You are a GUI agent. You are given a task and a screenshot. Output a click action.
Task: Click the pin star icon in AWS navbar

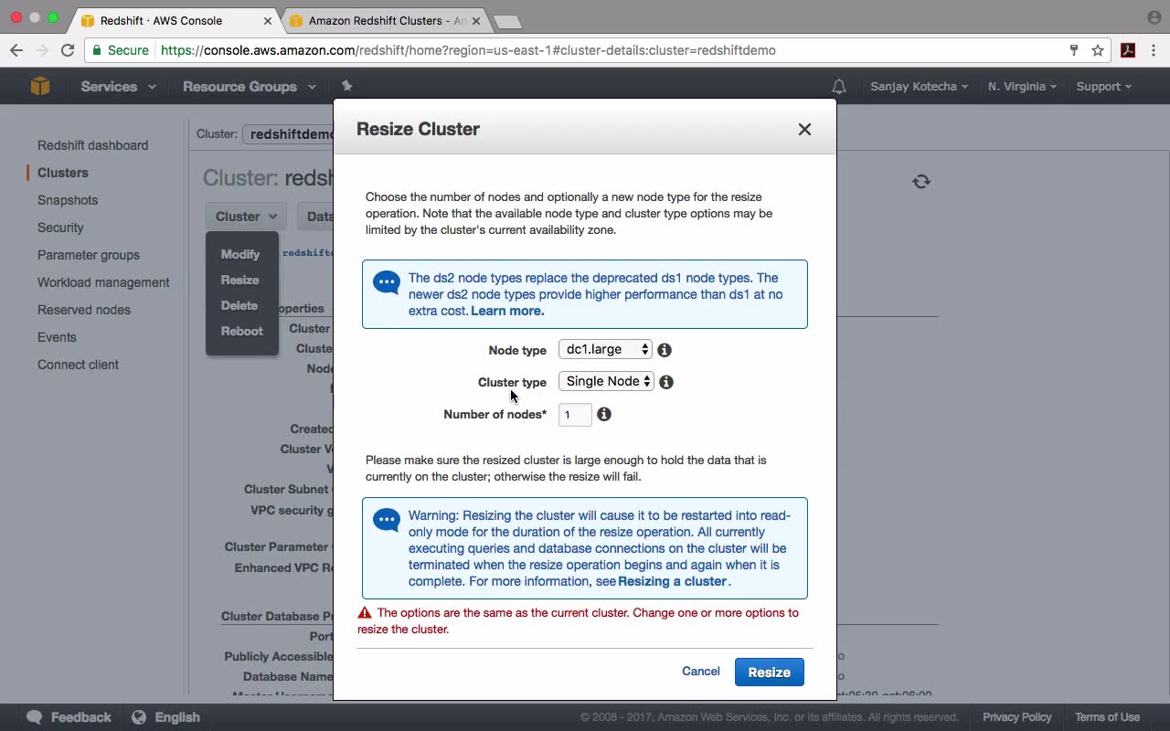346,86
